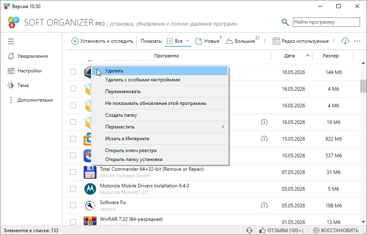Screen dimensions: 367x235
Task: Click the Большие mountain icon
Action: tap(229, 41)
